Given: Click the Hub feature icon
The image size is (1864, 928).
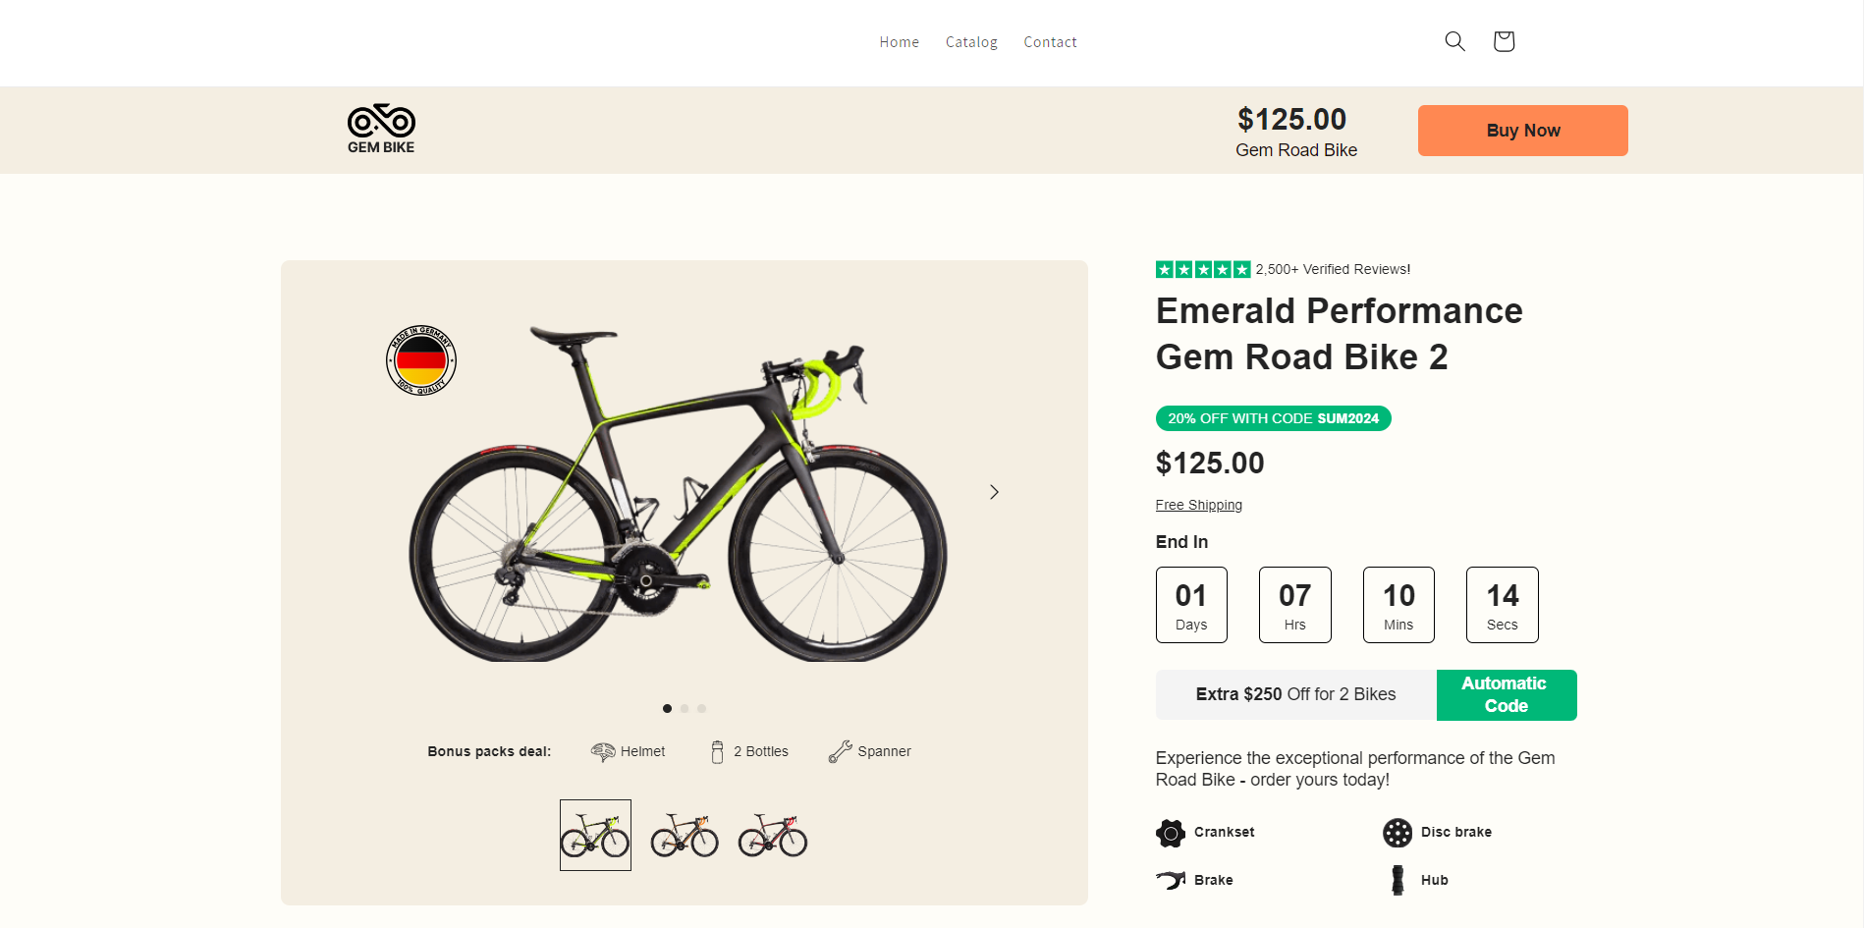Looking at the screenshot, I should click(x=1397, y=880).
